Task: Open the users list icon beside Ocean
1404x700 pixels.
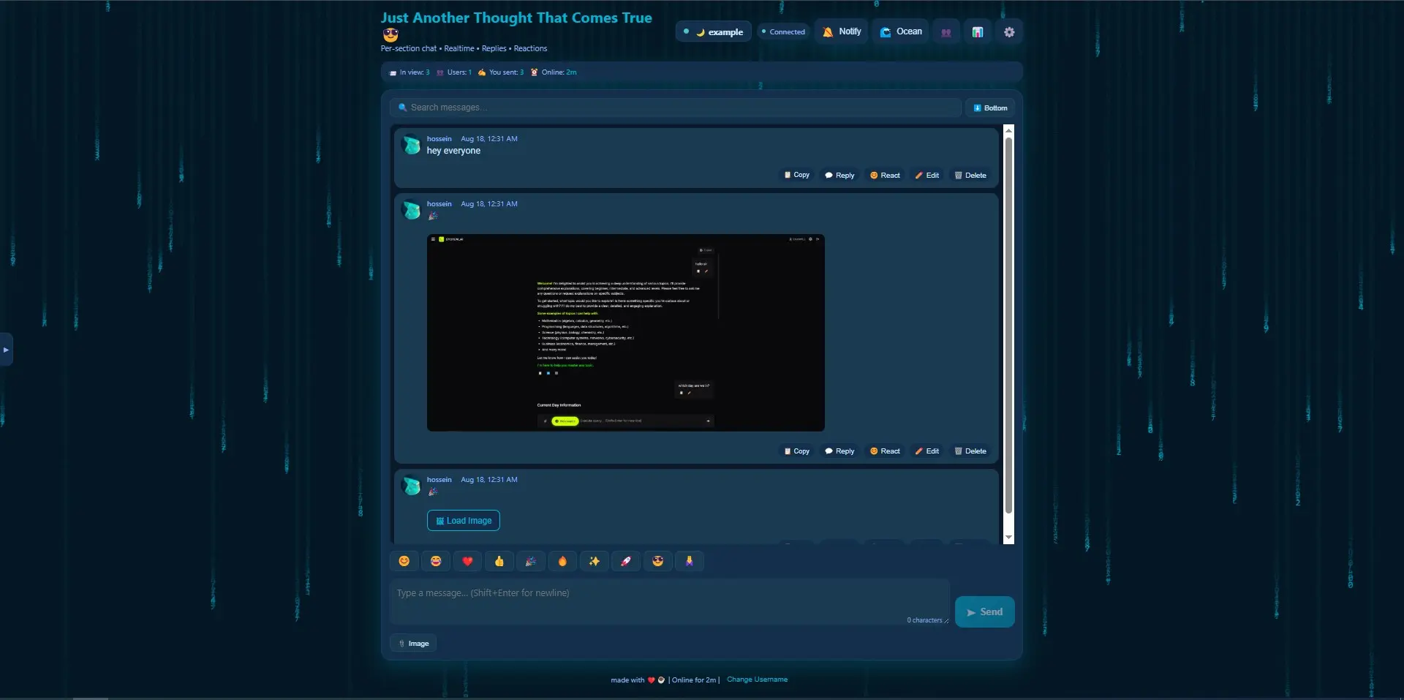Action: click(946, 32)
